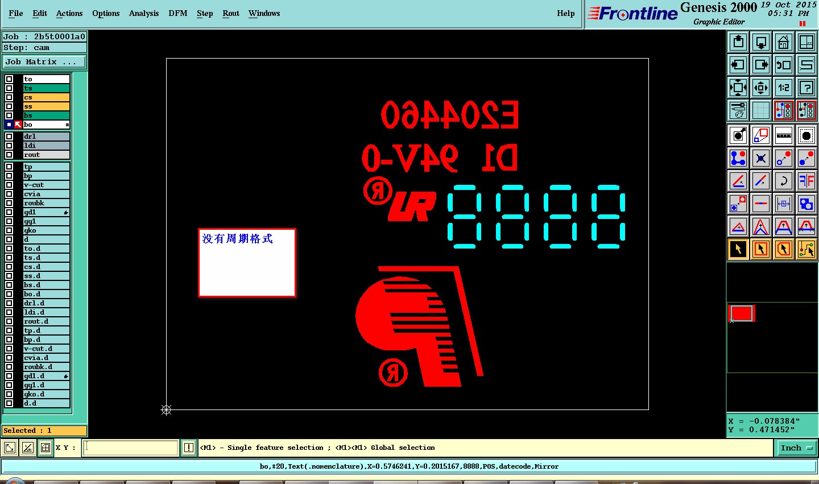Click the dimension measure arrows icon

pyautogui.click(x=784, y=204)
